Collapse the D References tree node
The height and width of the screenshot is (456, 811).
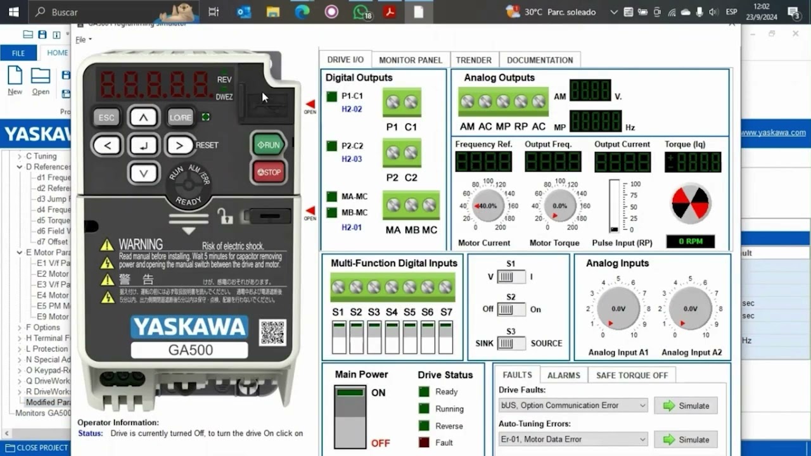pos(20,167)
